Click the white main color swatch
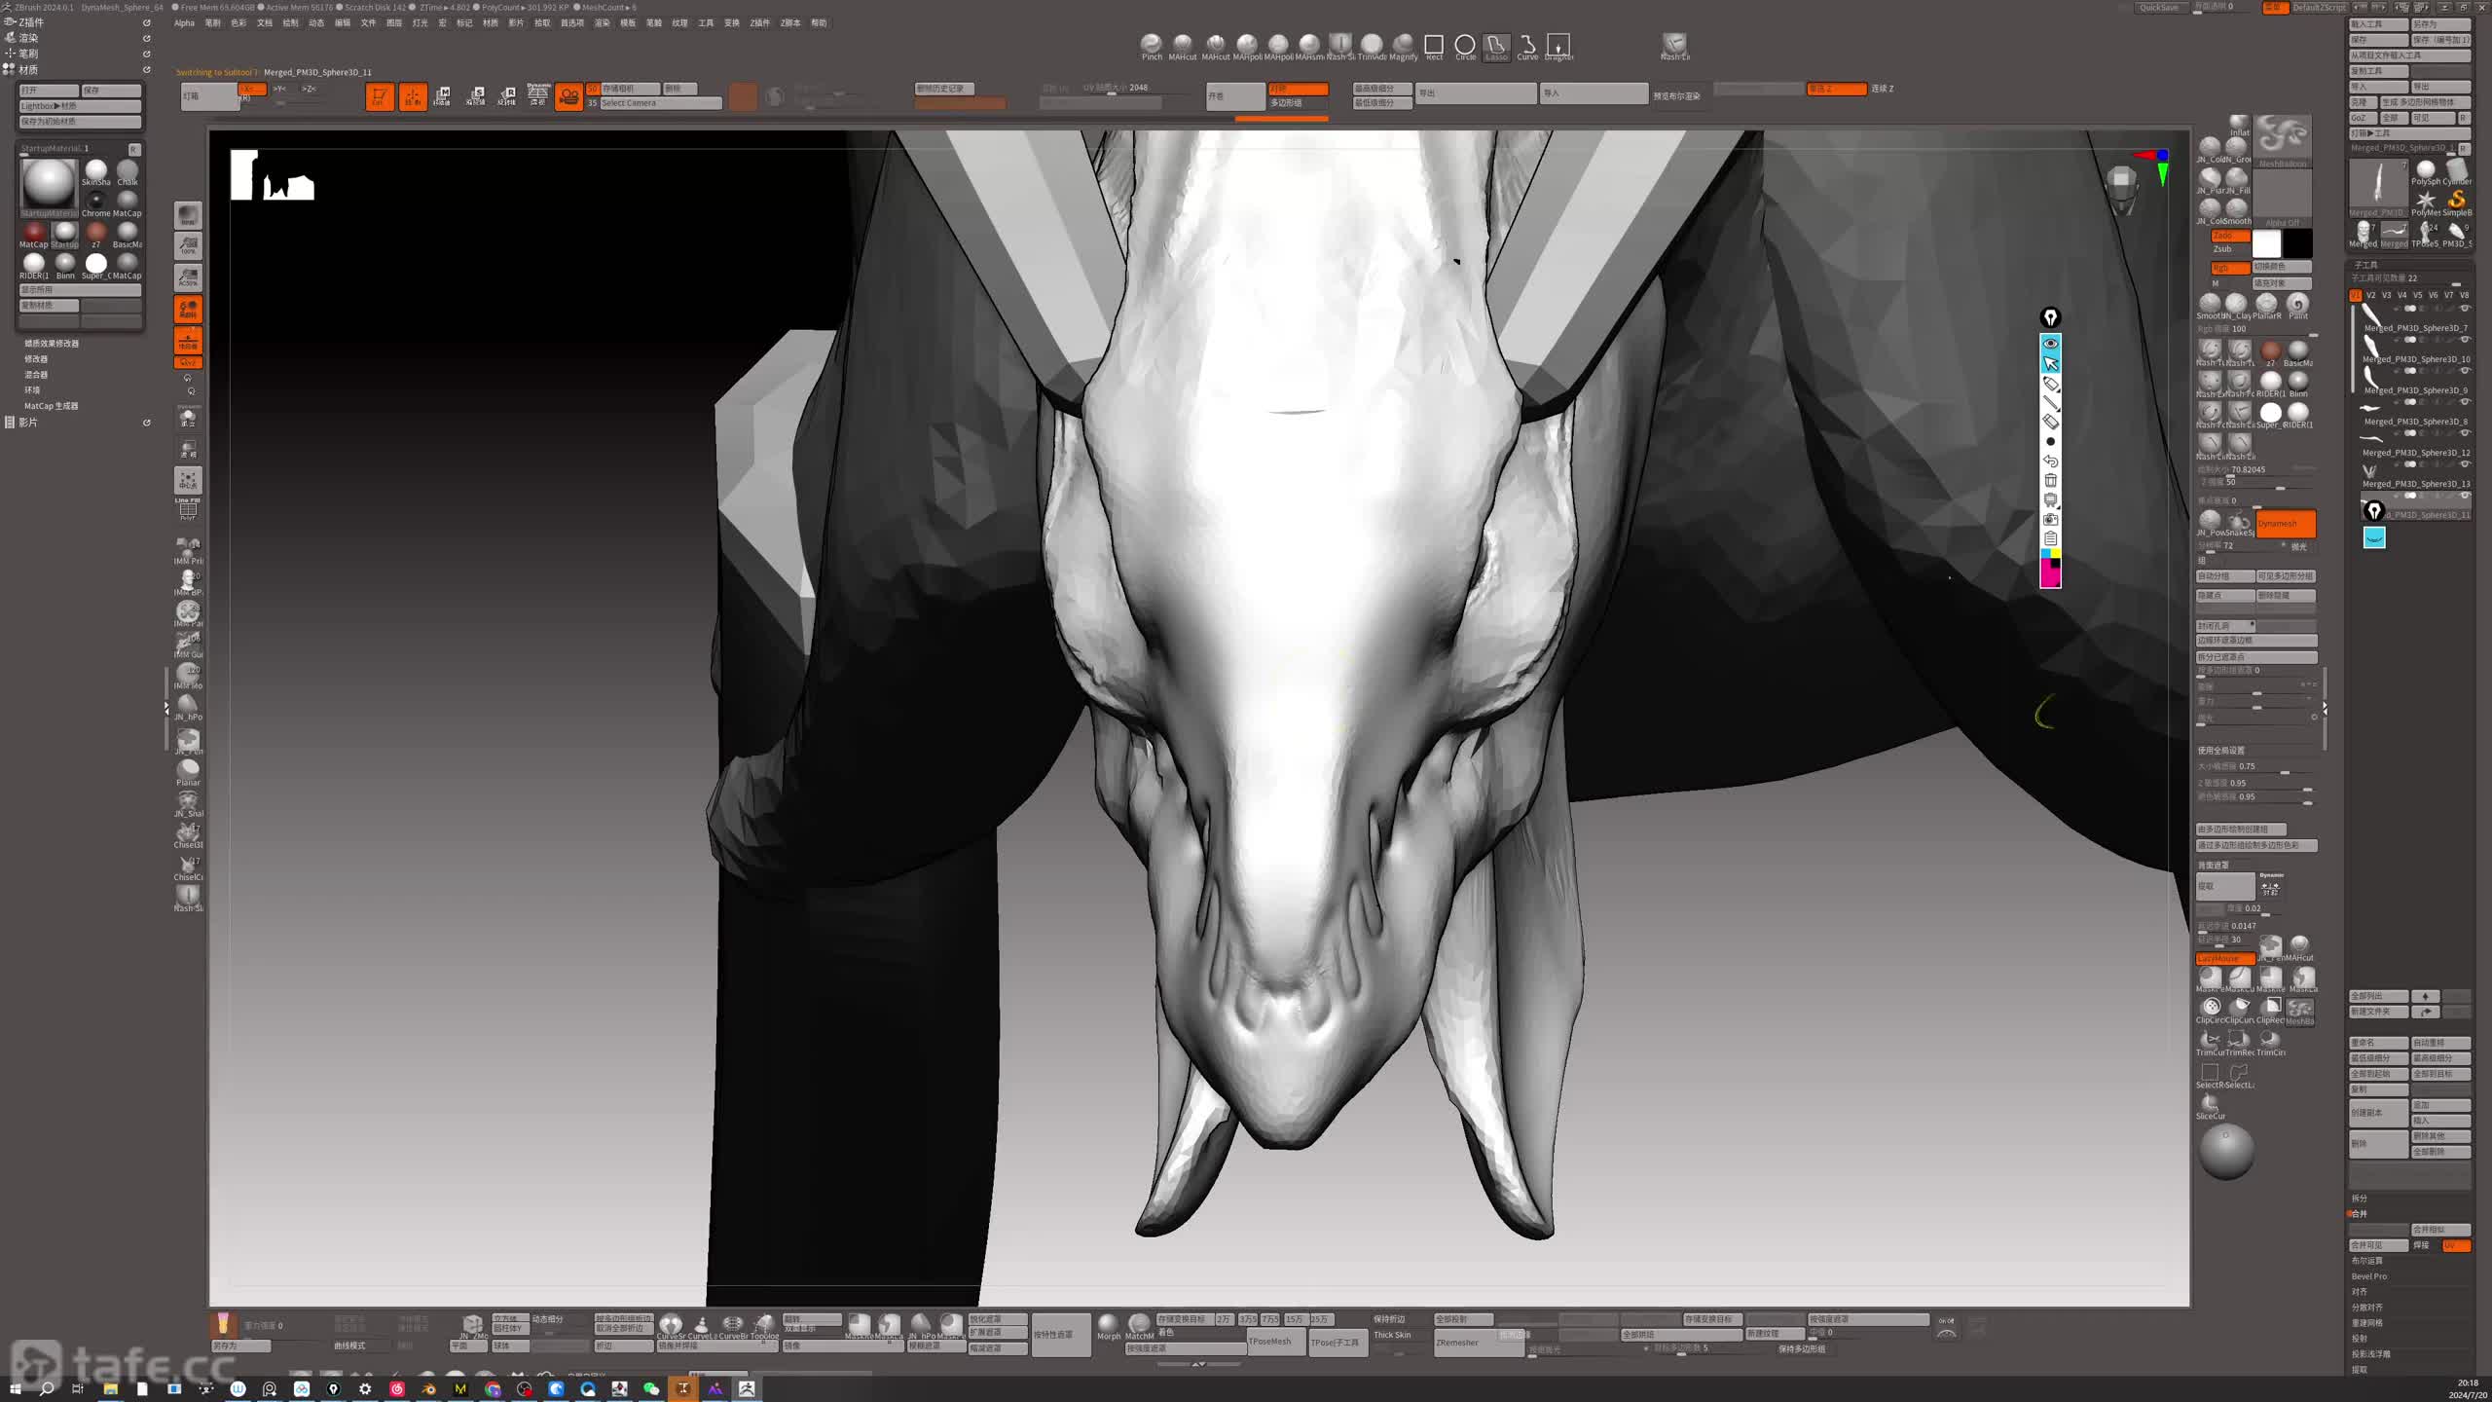Image resolution: width=2492 pixels, height=1402 pixels. pos(2266,243)
